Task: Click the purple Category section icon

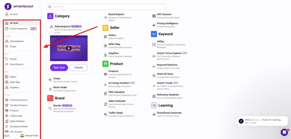Action: coord(50,16)
